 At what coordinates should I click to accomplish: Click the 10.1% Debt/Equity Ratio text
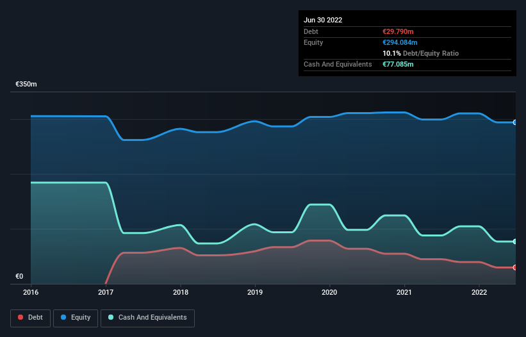tap(421, 53)
